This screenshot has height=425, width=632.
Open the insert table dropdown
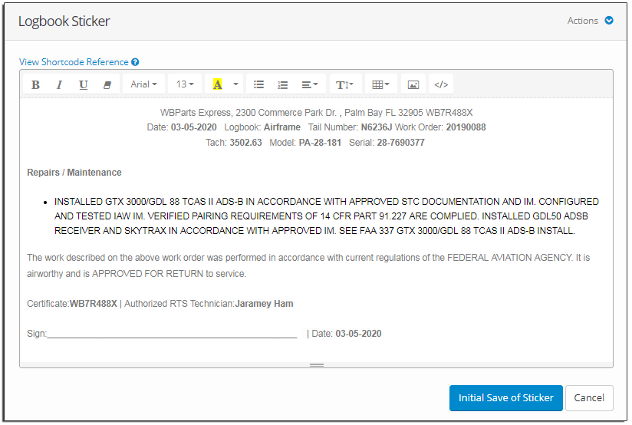(380, 84)
